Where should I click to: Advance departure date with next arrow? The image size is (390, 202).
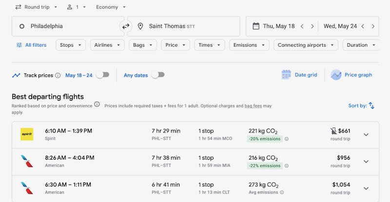click(312, 26)
